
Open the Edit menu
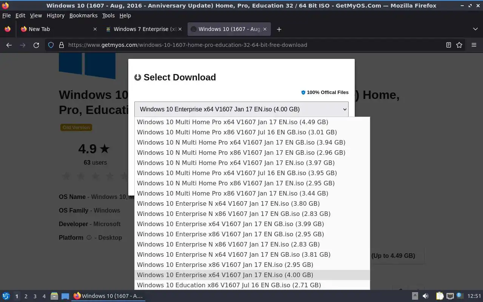(20, 15)
